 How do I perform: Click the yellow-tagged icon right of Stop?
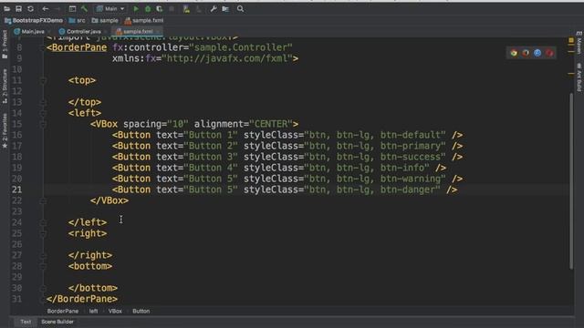click(186, 8)
